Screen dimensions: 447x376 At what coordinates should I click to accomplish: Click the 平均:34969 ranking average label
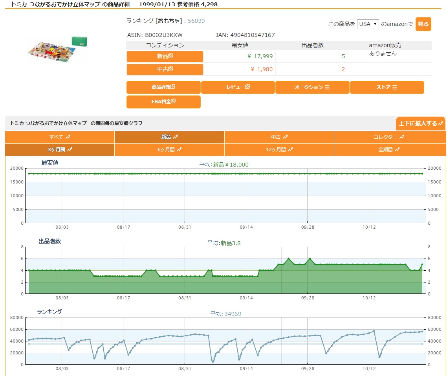click(226, 314)
